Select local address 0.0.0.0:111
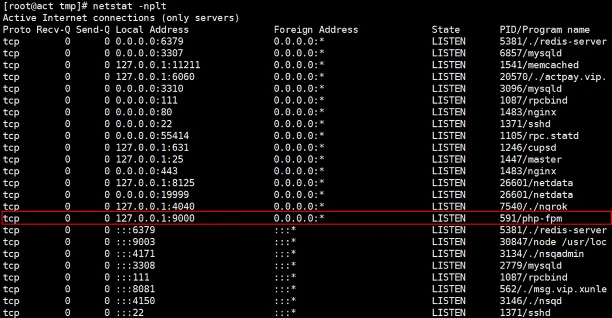The image size is (612, 318). coord(147,100)
